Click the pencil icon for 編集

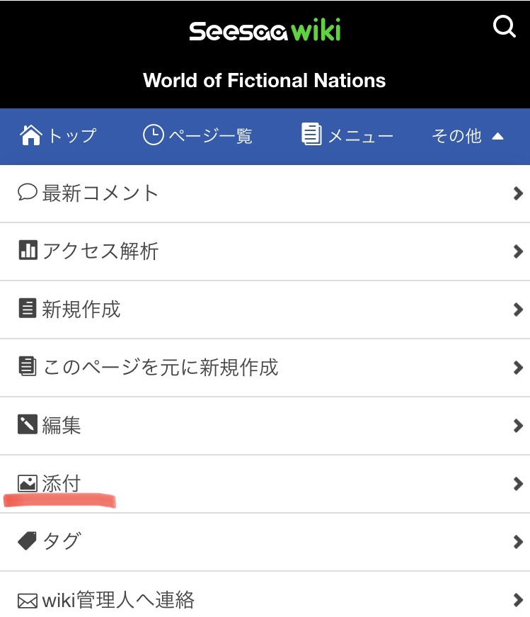[x=28, y=424]
